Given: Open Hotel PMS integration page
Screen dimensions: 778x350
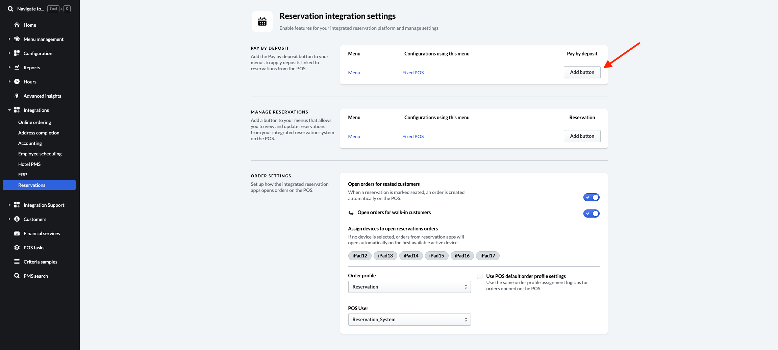Looking at the screenshot, I should 29,164.
